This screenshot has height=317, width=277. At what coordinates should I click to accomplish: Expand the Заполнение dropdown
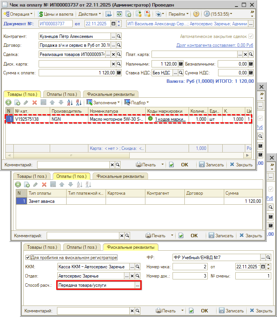pos(103,103)
